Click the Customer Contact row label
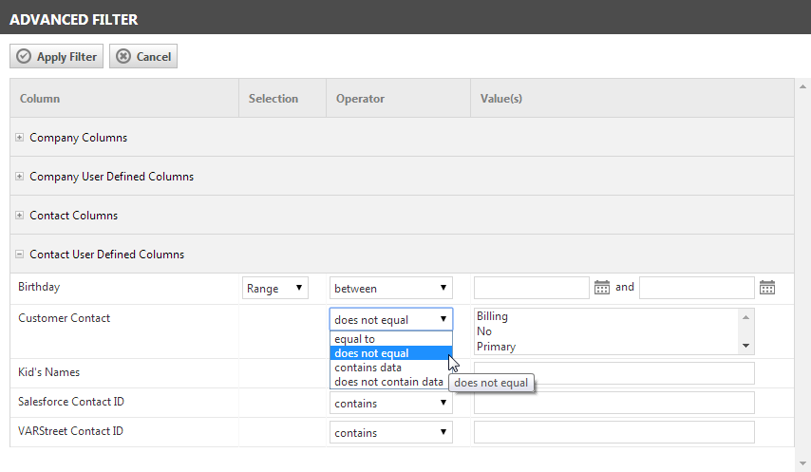 [65, 318]
